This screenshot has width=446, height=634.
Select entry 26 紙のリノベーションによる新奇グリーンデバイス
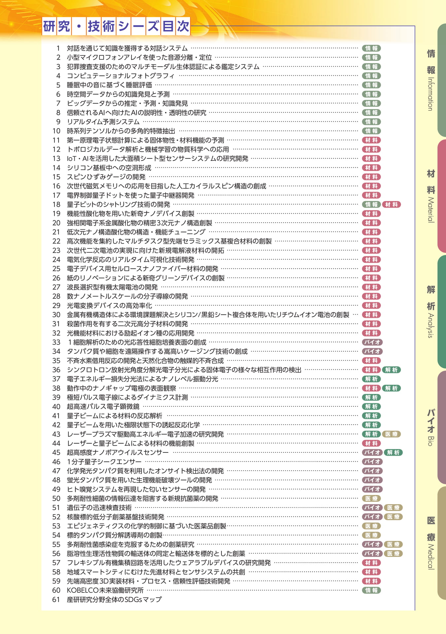(x=146, y=278)
